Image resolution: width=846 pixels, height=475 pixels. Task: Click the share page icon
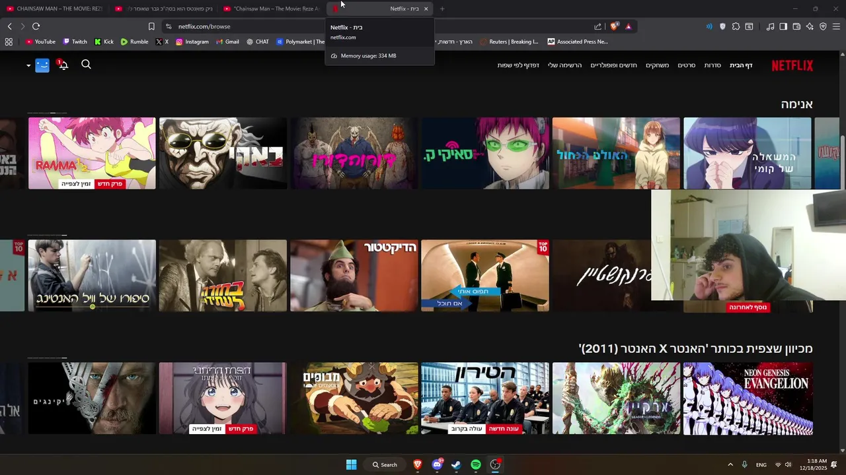pos(597,26)
